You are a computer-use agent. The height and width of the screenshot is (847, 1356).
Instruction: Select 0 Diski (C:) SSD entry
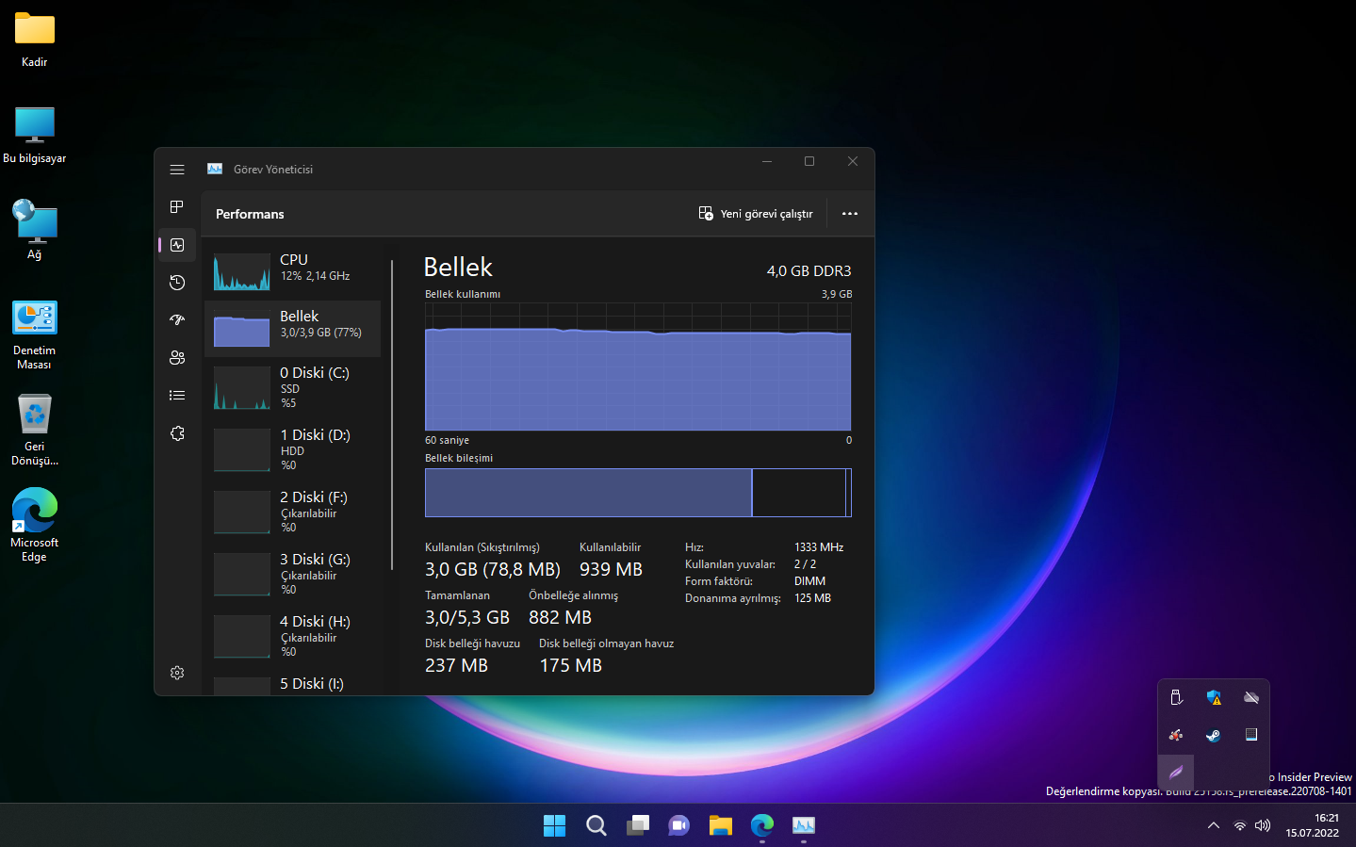point(292,387)
